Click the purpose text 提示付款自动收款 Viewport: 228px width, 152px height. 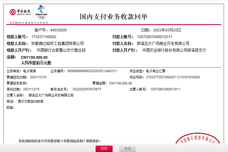(x=31, y=101)
